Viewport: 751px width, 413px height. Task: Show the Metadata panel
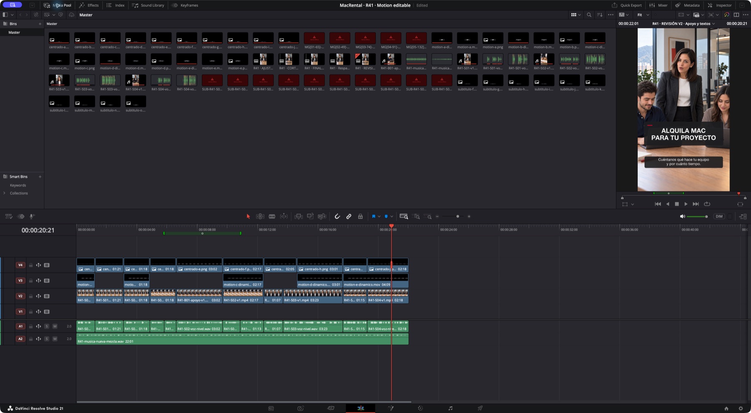point(687,5)
